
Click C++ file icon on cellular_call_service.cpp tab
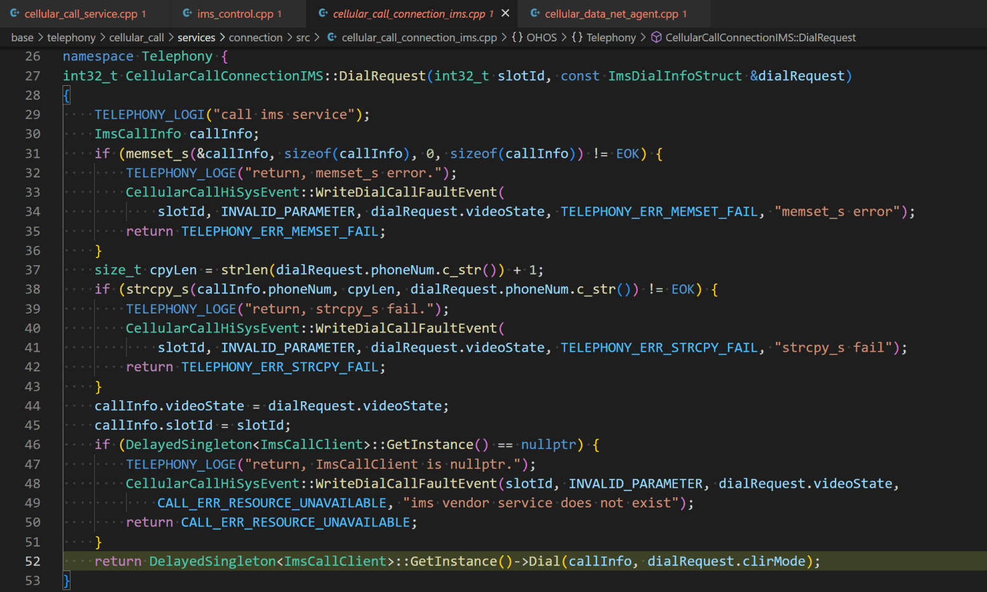[x=15, y=13]
